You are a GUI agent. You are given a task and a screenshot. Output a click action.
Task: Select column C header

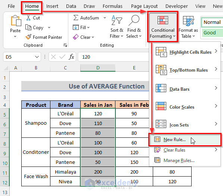pos(65,68)
